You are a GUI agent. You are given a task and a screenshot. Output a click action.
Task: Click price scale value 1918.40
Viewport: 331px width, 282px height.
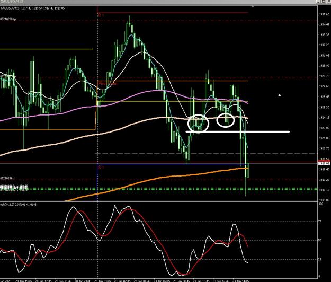point(324,169)
